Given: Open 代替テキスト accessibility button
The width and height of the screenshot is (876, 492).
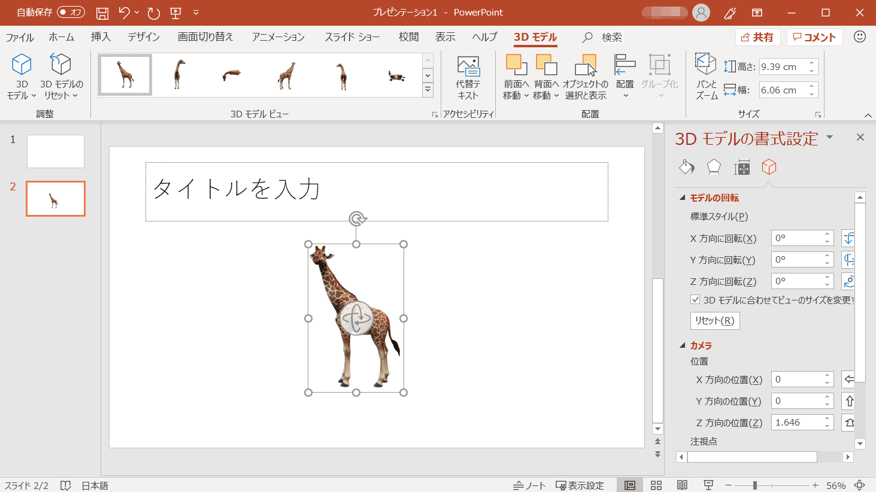Looking at the screenshot, I should click(x=468, y=78).
